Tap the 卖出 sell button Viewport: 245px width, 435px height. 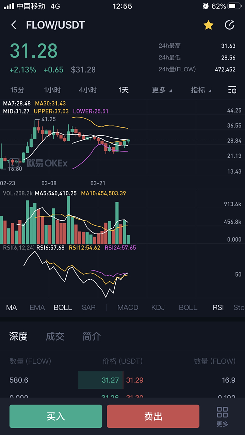[x=153, y=416]
